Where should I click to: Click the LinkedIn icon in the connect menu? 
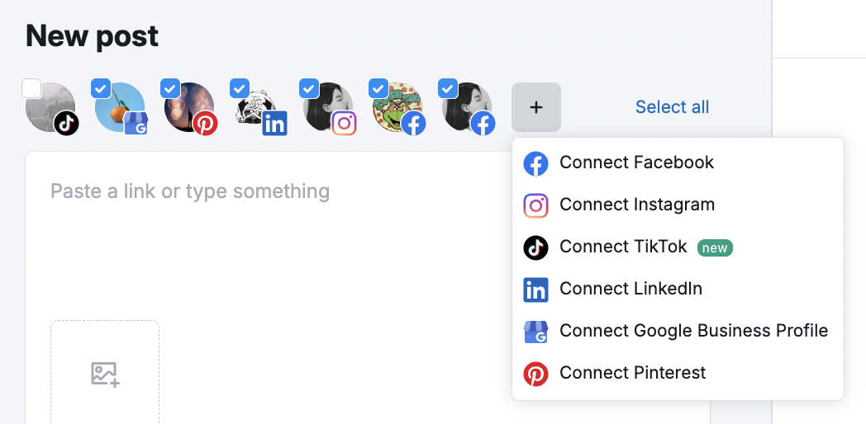pyautogui.click(x=535, y=290)
